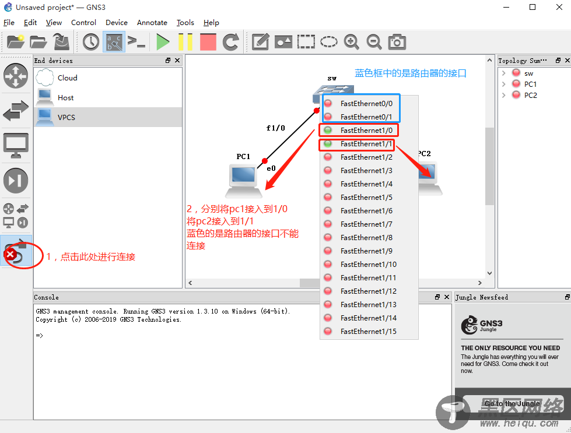571x433 pixels.
Task: Close the Topology Summary panel
Action: pyautogui.click(x=568, y=61)
